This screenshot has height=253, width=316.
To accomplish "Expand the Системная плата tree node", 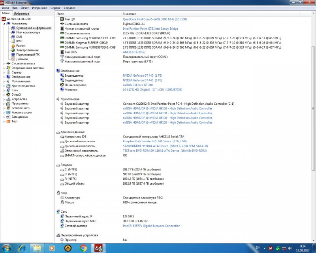I will pyautogui.click(x=4, y=63).
